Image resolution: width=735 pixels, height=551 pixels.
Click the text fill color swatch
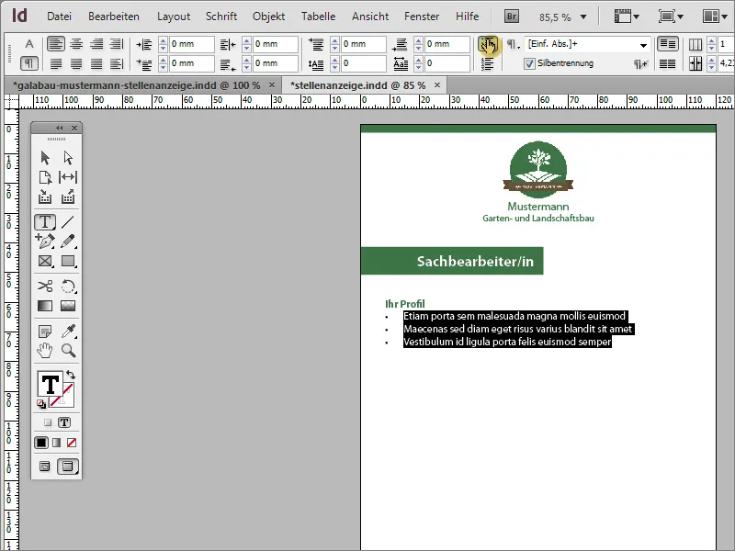coord(50,384)
